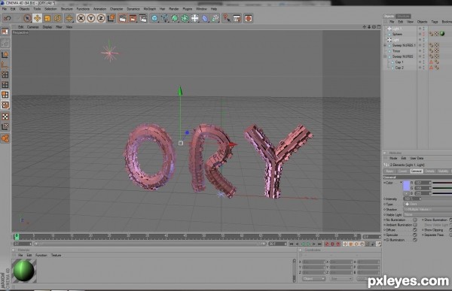Image resolution: width=452 pixels, height=291 pixels.
Task: Select the Use Polygon tool in sidebar
Action: tap(5, 95)
